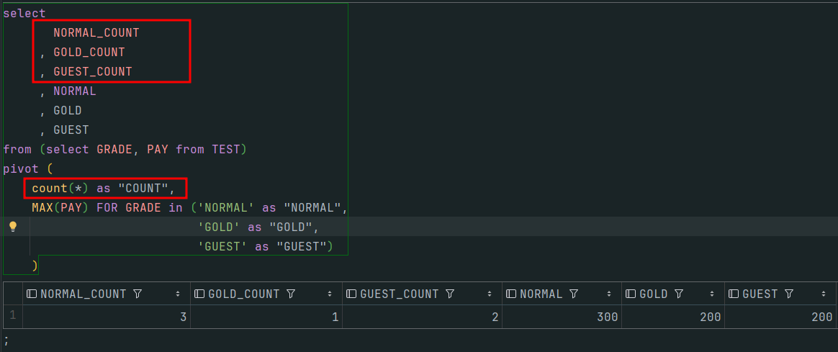This screenshot has width=838, height=352.
Task: Click the cell with value 300 under NORMAL
Action: point(562,317)
